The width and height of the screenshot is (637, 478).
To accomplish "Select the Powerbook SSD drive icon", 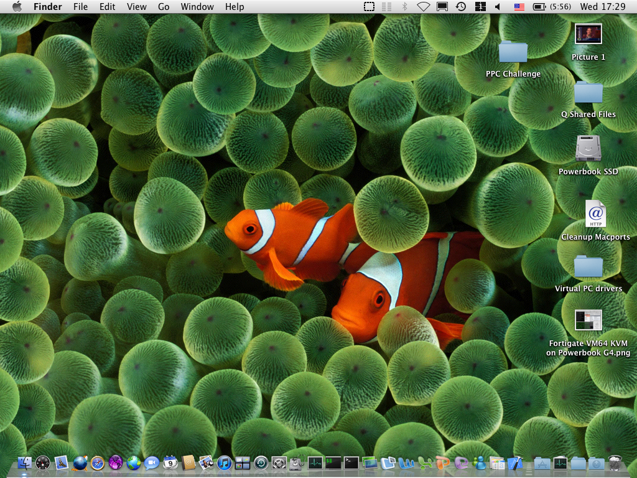I will click(588, 148).
